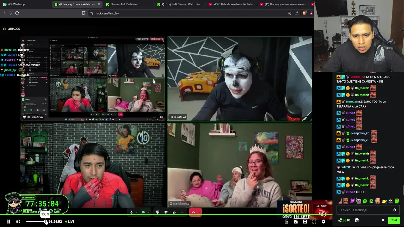
Task: Close the Larcplay Stream tab
Action: pos(99,4)
